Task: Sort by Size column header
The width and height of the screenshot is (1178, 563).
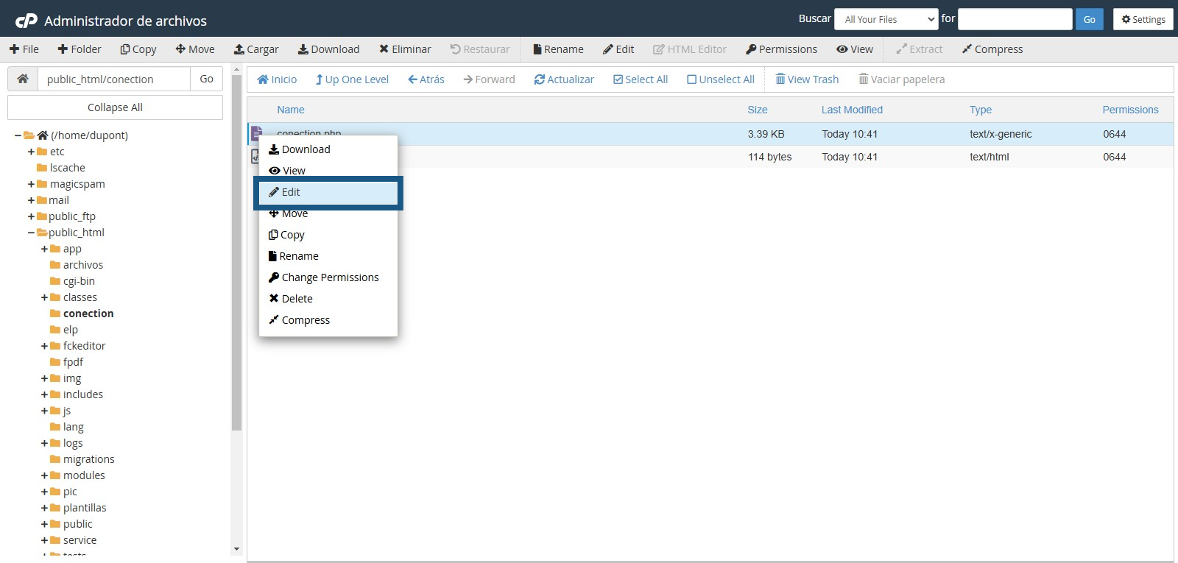Action: (758, 110)
